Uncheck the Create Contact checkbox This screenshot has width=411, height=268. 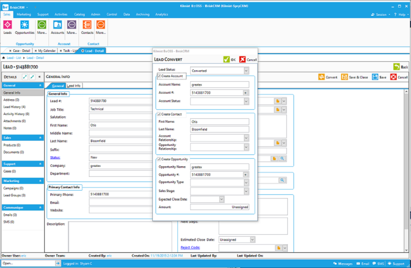pos(159,115)
